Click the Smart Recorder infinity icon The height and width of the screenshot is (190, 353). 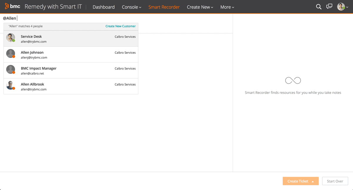point(293,80)
